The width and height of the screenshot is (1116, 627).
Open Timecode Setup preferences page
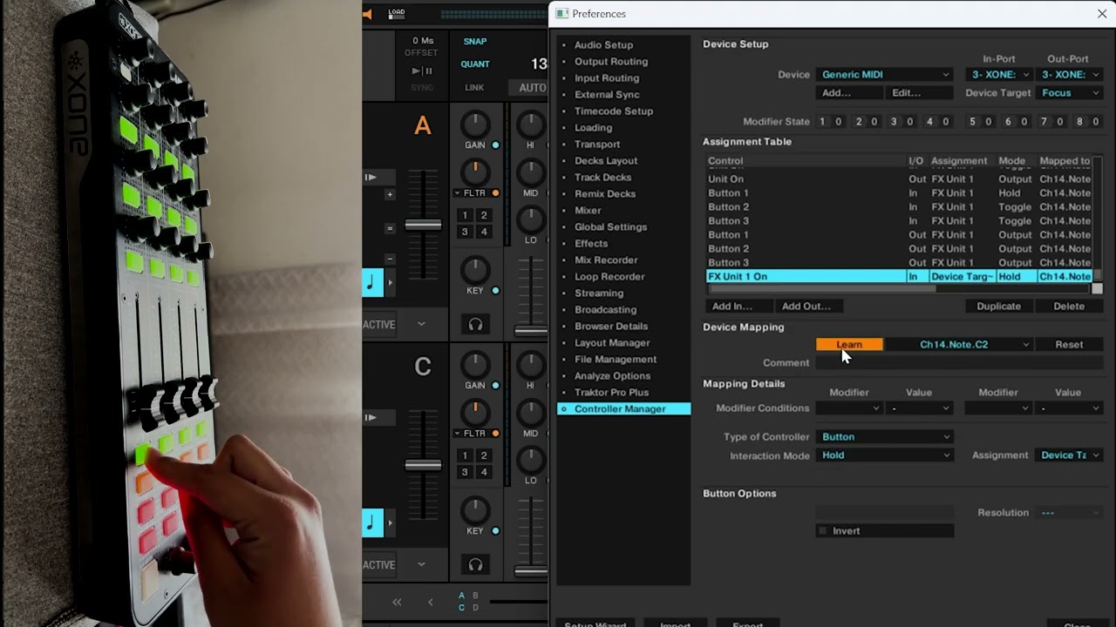[614, 111]
